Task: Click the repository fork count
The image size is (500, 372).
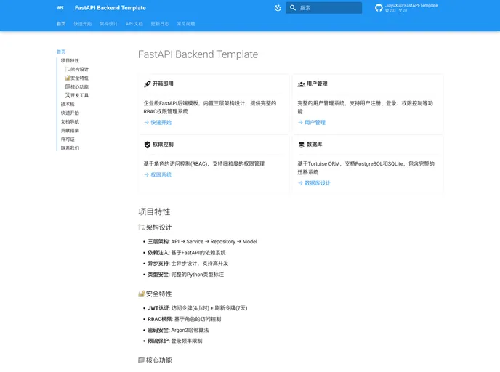Action: pos(403,10)
